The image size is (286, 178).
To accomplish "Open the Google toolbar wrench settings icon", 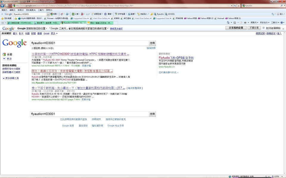I will click(x=273, y=14).
